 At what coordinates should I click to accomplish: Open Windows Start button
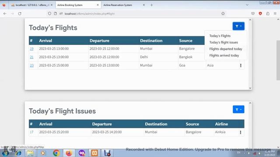pyautogui.click(x=5, y=153)
